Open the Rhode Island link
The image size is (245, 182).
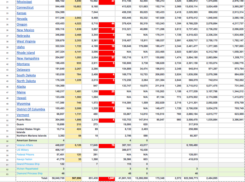(x=26, y=52)
